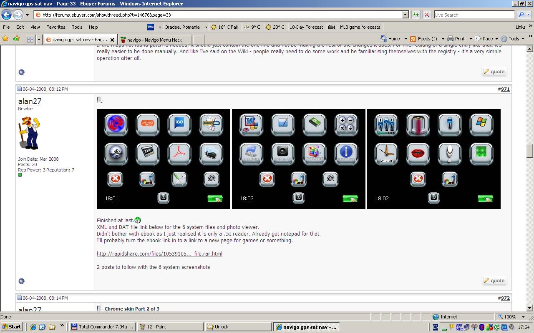Expand the Print options dropdown arrow
This screenshot has height=333, width=534.
point(470,39)
